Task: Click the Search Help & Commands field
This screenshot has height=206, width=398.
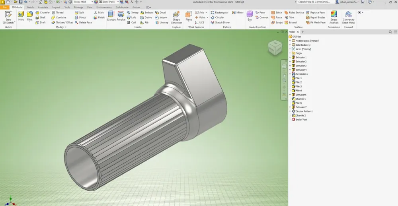Action: coord(314,2)
